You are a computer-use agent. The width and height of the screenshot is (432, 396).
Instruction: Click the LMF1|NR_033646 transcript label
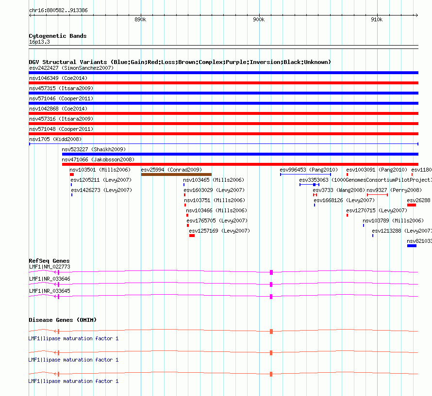pos(50,279)
